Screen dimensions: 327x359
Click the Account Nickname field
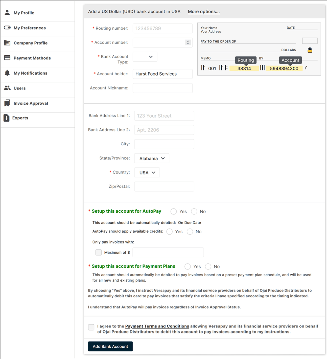[x=163, y=88]
